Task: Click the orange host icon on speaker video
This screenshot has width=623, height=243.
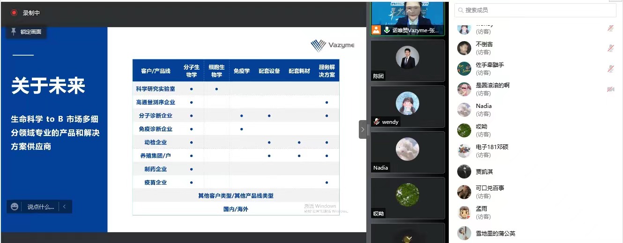Action: [376, 30]
